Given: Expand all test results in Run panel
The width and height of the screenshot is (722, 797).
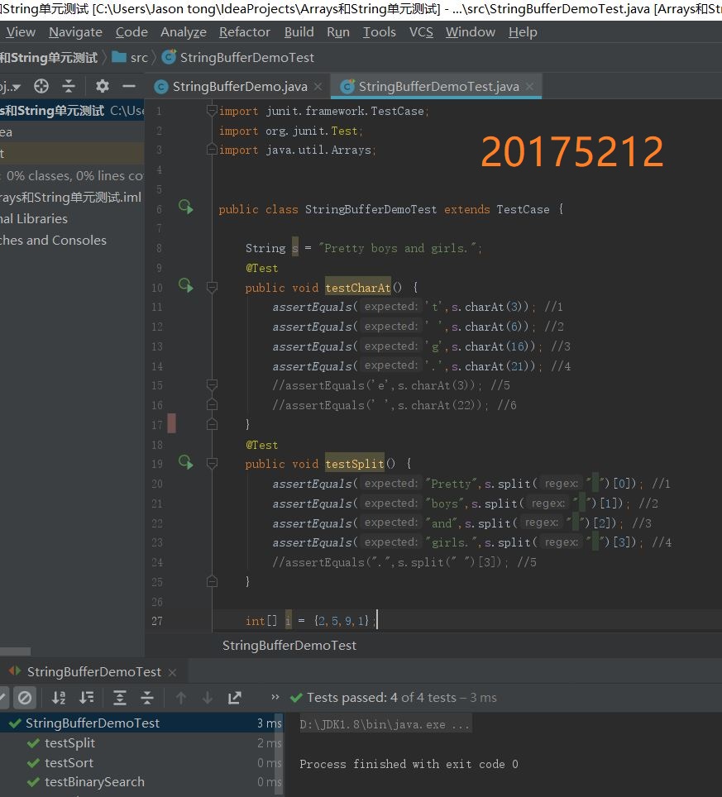Looking at the screenshot, I should pyautogui.click(x=119, y=698).
